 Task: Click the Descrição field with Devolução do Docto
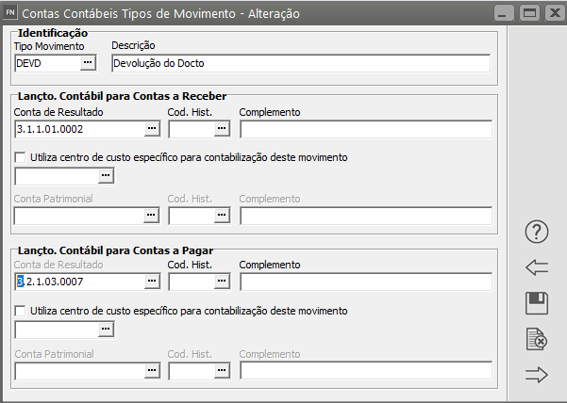pos(300,63)
